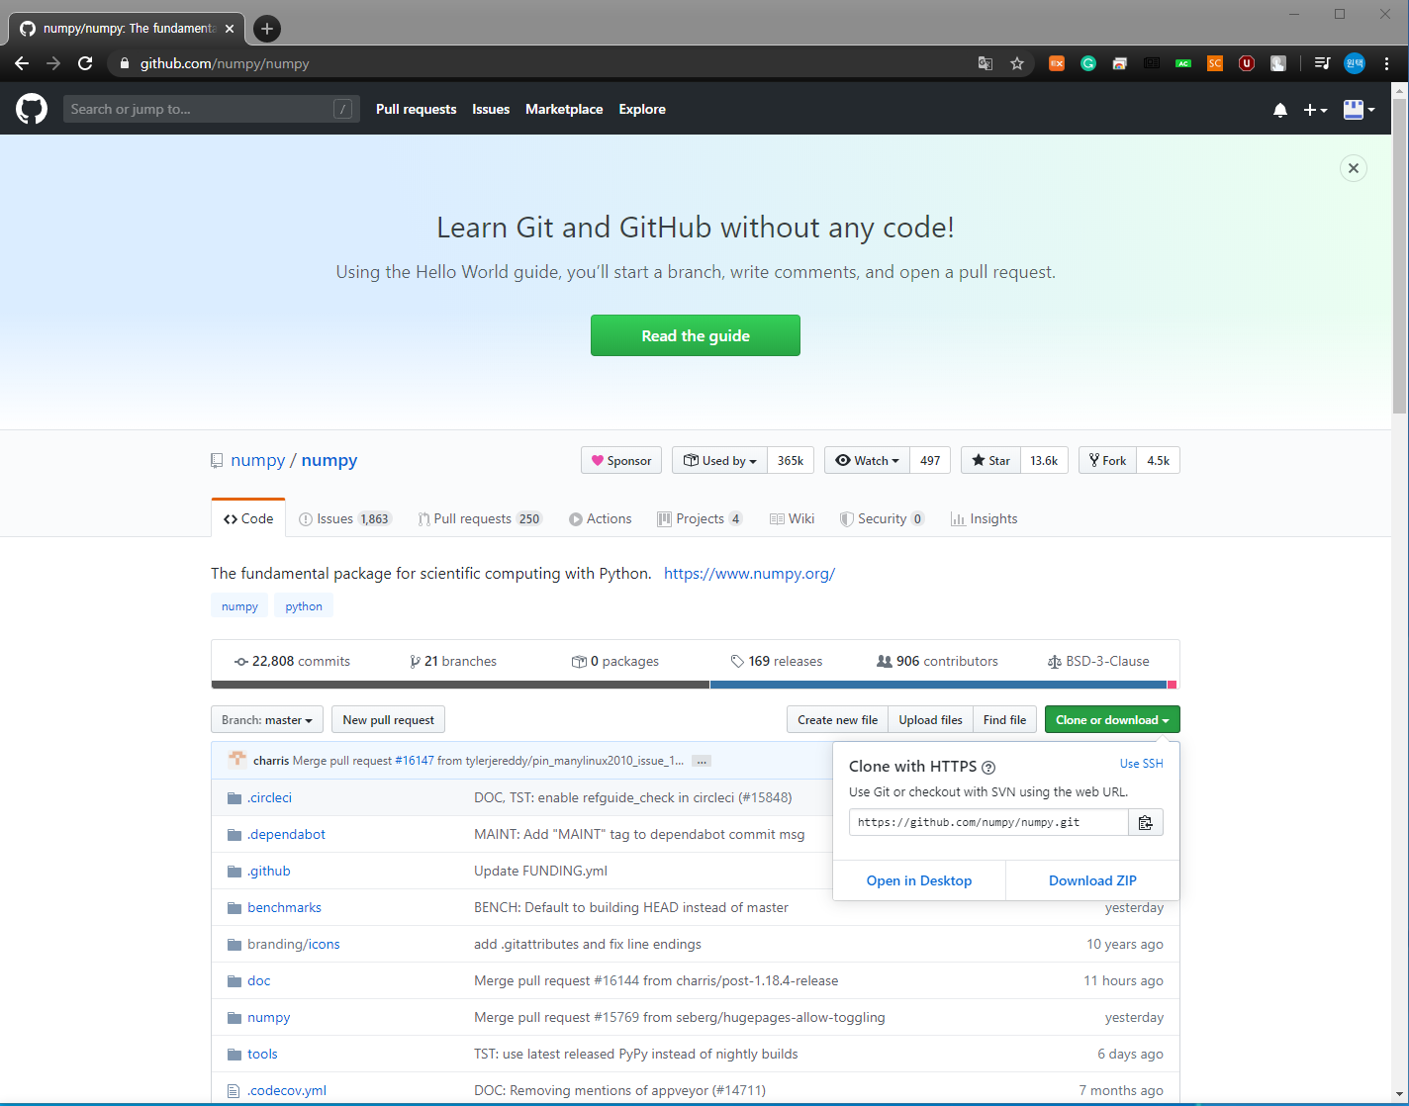Dismiss the Learn Git banner
Image resolution: width=1409 pixels, height=1106 pixels.
coord(1354,168)
